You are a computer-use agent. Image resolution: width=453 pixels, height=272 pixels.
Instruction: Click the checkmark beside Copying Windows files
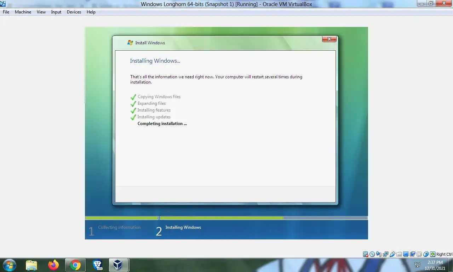tap(133, 97)
